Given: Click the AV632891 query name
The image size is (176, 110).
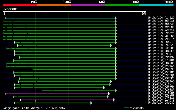Looking at the screenshot, I should [x=10, y=9].
